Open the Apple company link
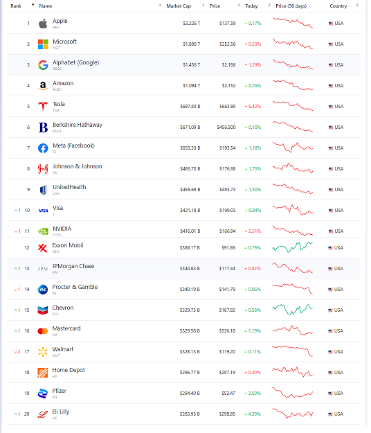Image resolution: width=371 pixels, height=433 pixels. point(60,21)
